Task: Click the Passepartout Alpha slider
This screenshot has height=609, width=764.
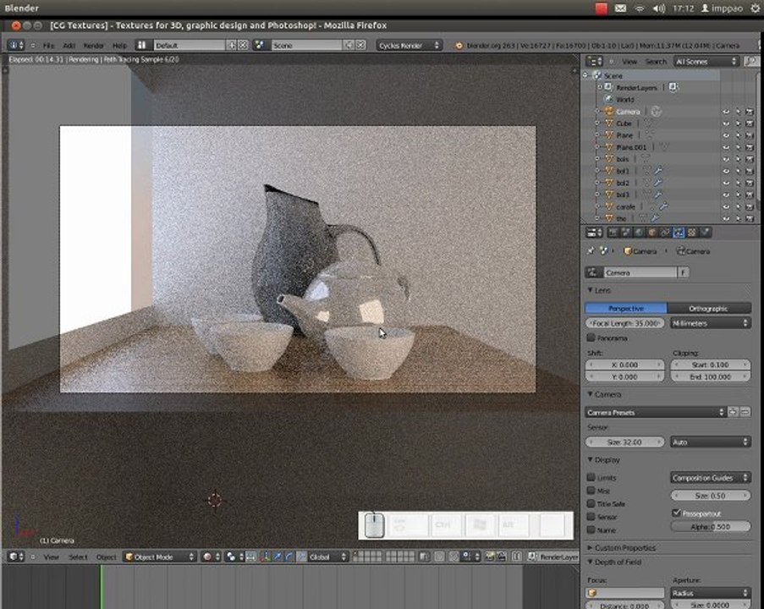Action: pos(711,527)
